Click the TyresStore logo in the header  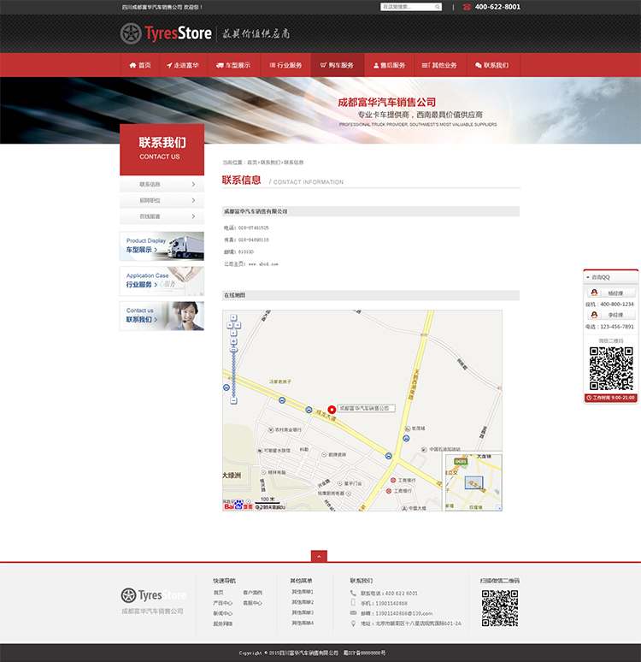[x=167, y=34]
